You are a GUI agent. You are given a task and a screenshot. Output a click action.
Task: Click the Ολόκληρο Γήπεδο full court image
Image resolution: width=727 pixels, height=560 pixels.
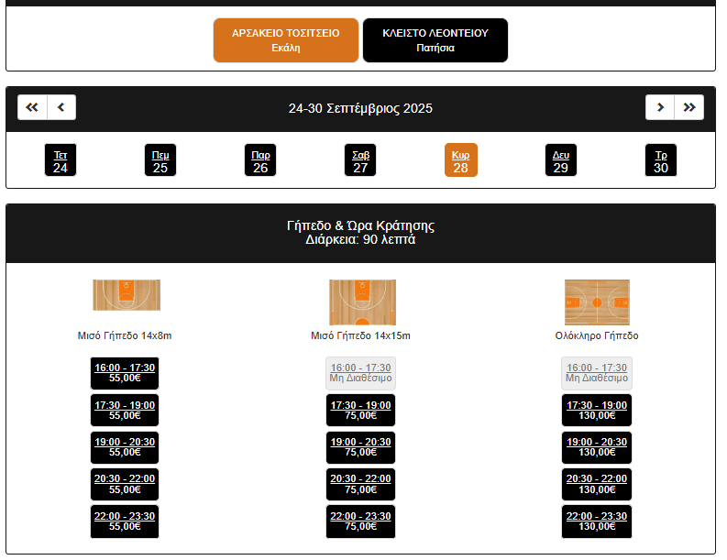(x=597, y=302)
